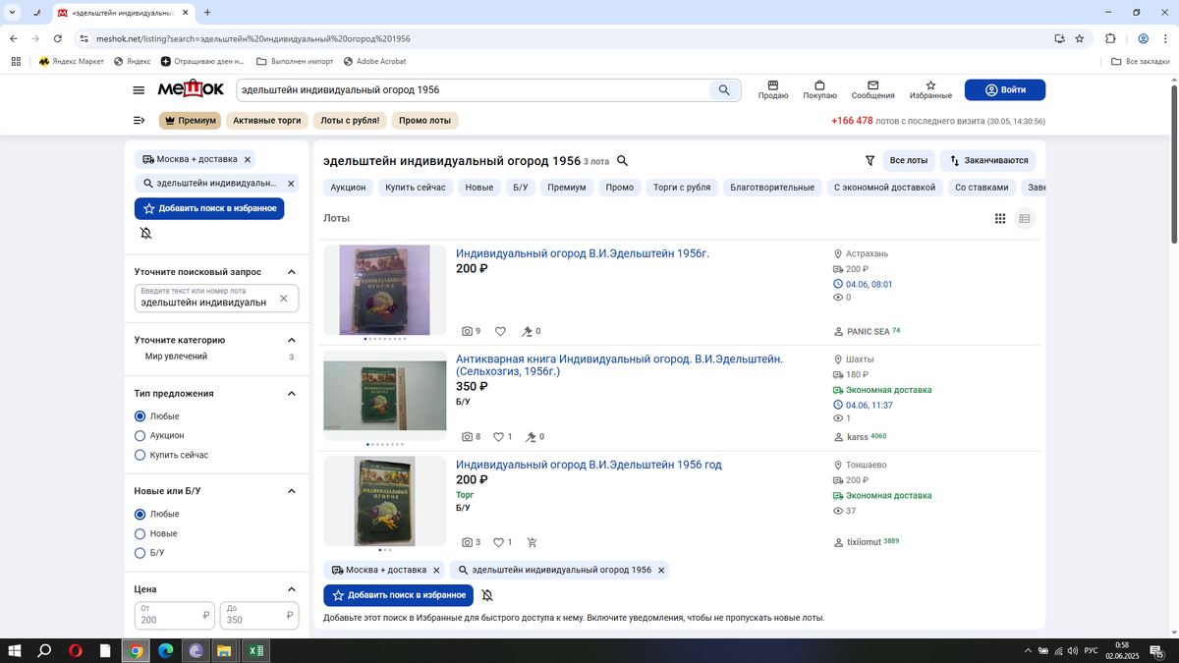Open Chrome tab search dropdown arrow
This screenshot has height=663, width=1179.
[x=11, y=13]
